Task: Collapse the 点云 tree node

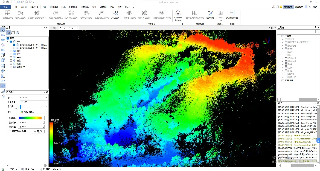Action: pos(8,41)
